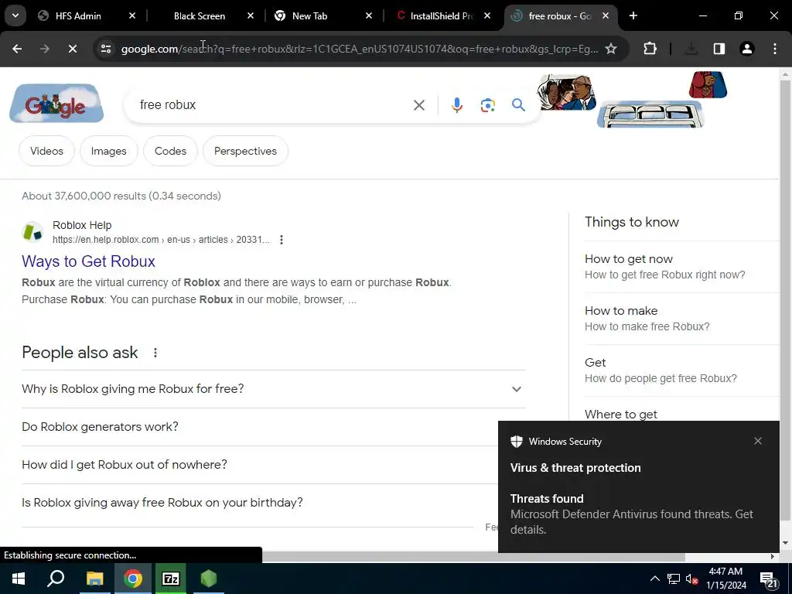Viewport: 792px width, 594px height.
Task: Open the green cube taskbar app
Action: click(209, 579)
